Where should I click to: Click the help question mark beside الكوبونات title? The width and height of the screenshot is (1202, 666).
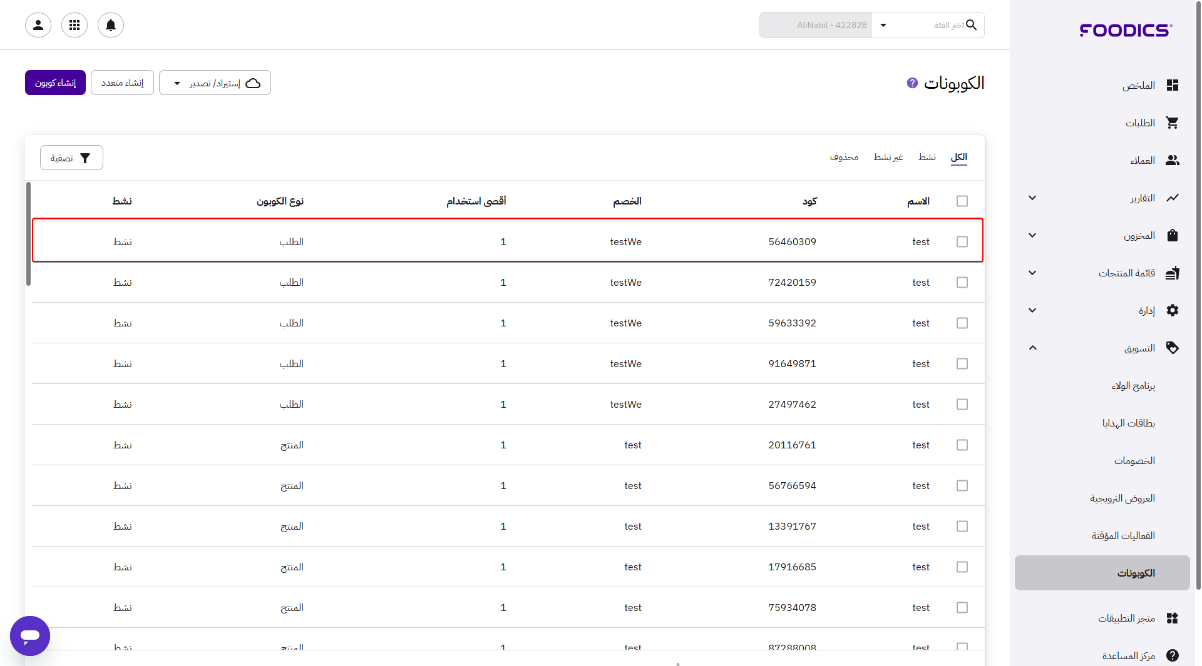[912, 83]
